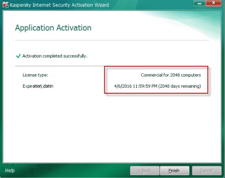The width and height of the screenshot is (225, 178).
Task: Click the green activation success checkmark
Action: [x=18, y=56]
